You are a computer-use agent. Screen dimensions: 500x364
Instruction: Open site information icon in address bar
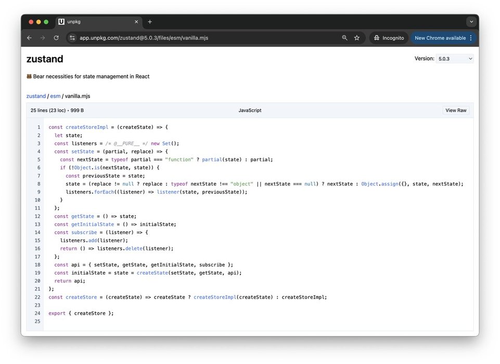point(72,38)
